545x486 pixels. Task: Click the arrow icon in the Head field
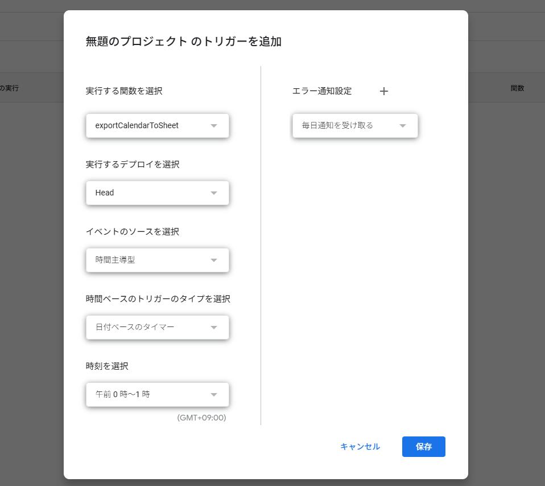pyautogui.click(x=214, y=193)
